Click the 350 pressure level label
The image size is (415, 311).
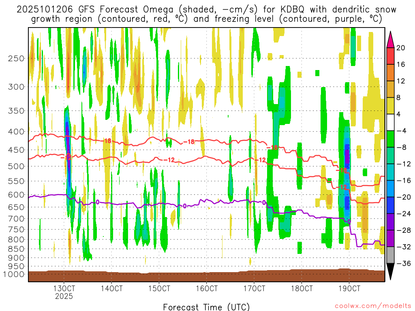point(16,111)
